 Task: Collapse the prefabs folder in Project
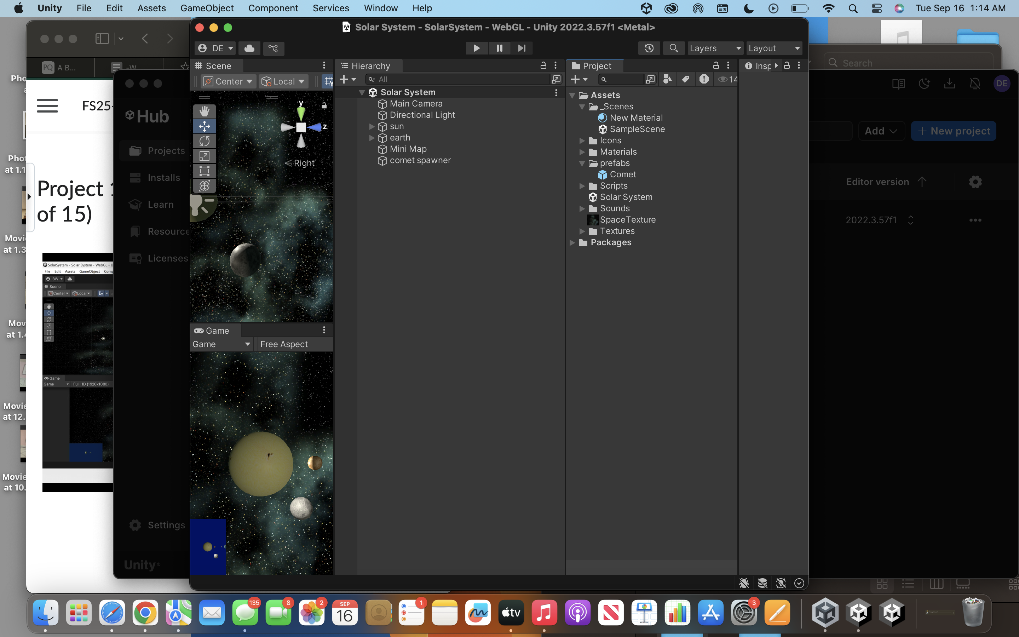582,163
